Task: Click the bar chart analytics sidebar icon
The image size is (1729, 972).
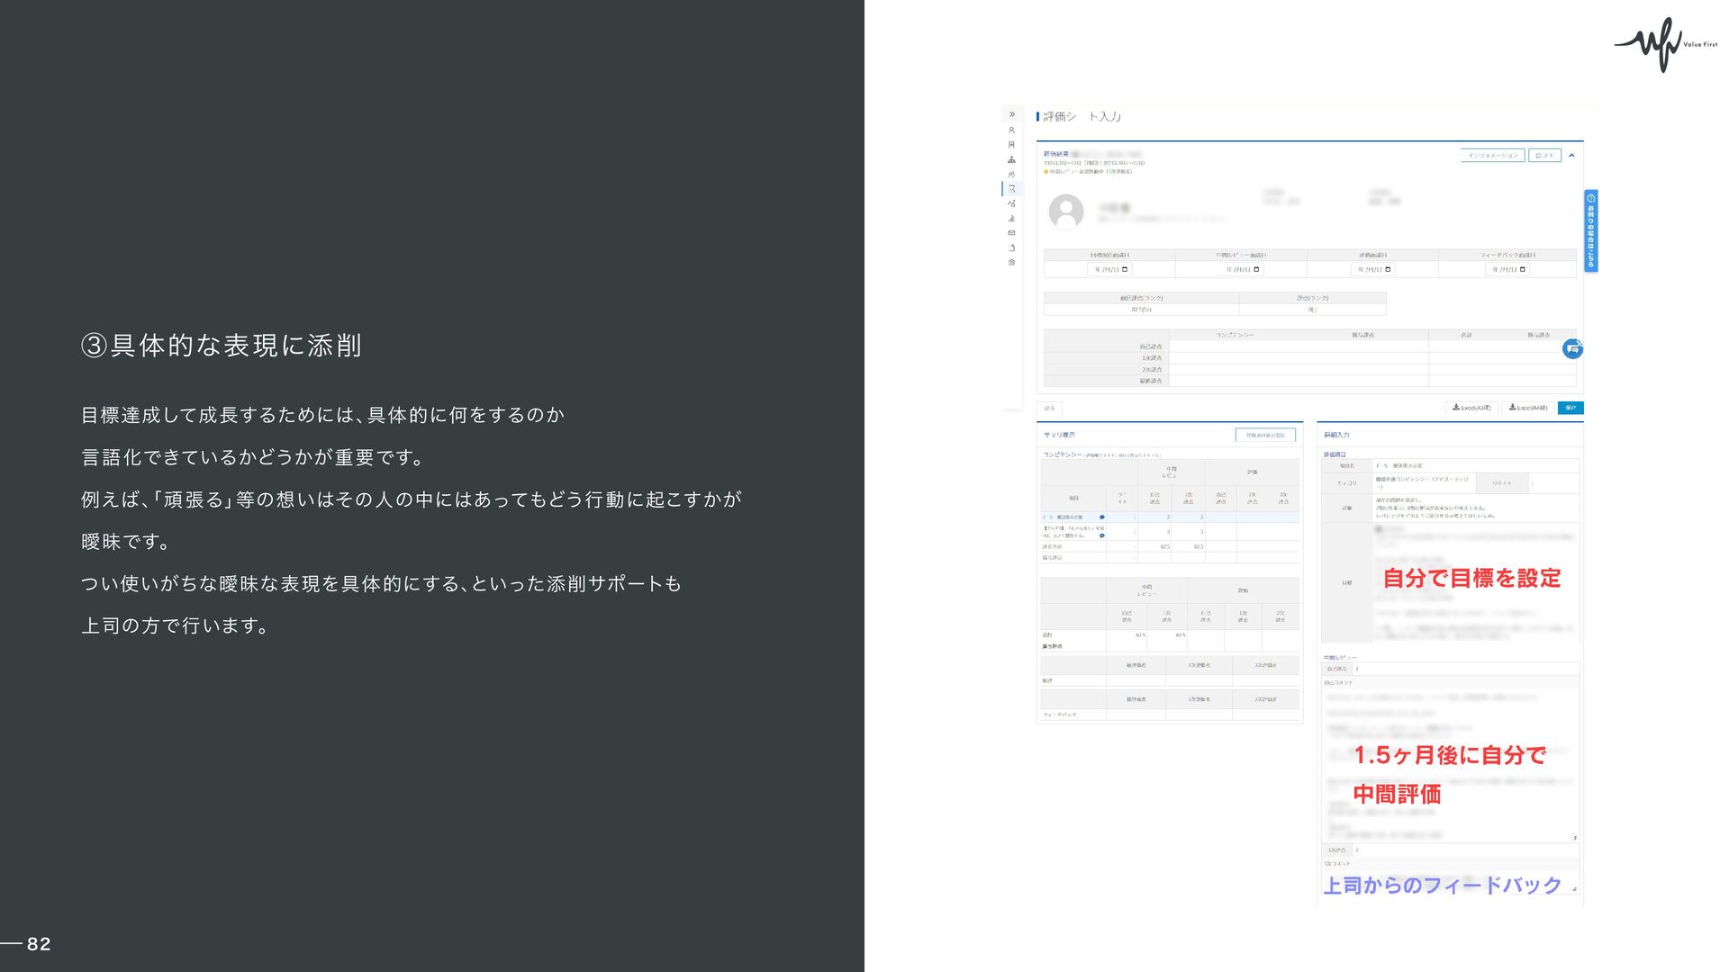Action: 1011,218
